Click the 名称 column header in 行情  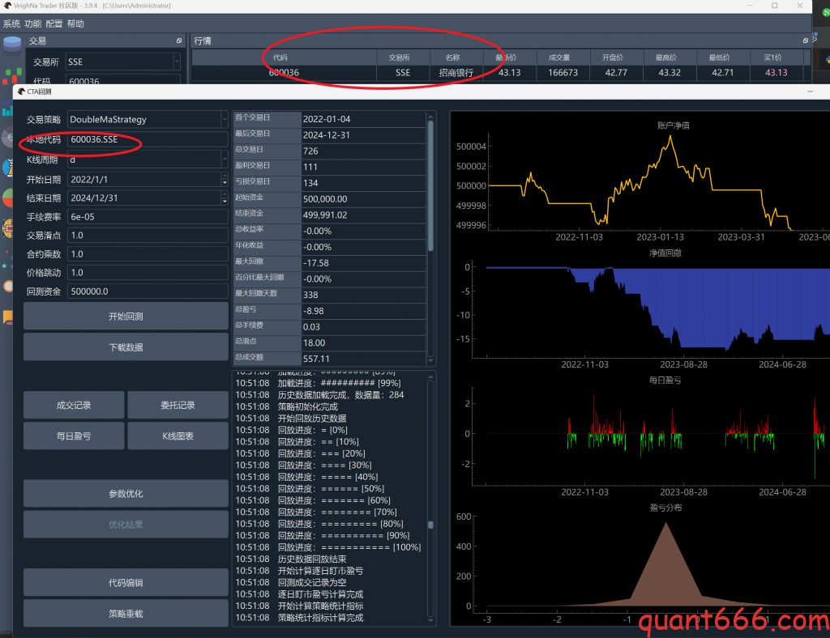point(456,57)
